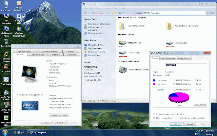Collapse the System Tasks panel
The width and height of the screenshot is (217, 136).
coord(112,19)
